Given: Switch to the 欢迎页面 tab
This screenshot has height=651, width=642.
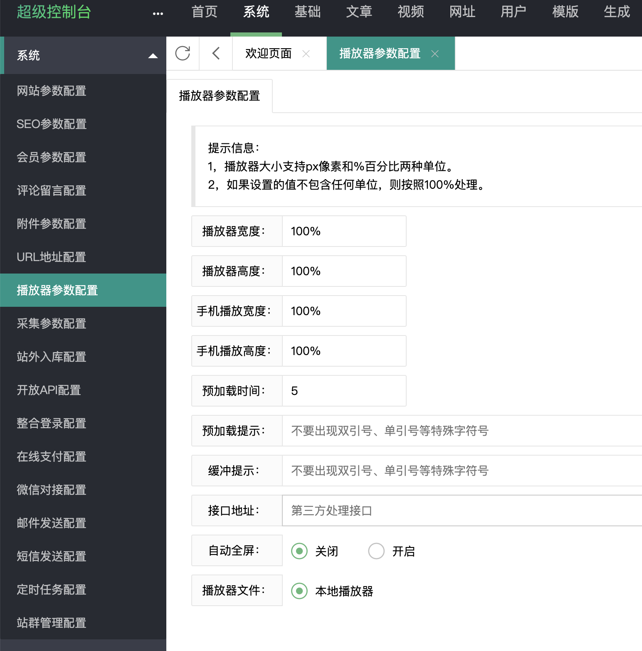Looking at the screenshot, I should [x=269, y=54].
